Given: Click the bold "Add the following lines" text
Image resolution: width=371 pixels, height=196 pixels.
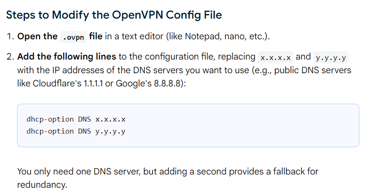Looking at the screenshot, I should [68, 57].
